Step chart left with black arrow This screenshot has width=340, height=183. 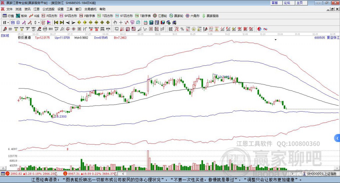point(68,23)
